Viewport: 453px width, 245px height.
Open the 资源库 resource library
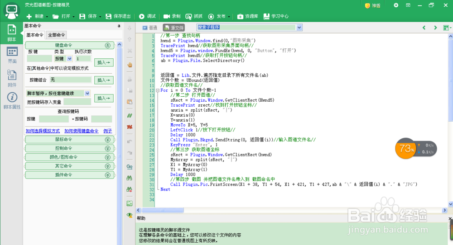(248, 16)
